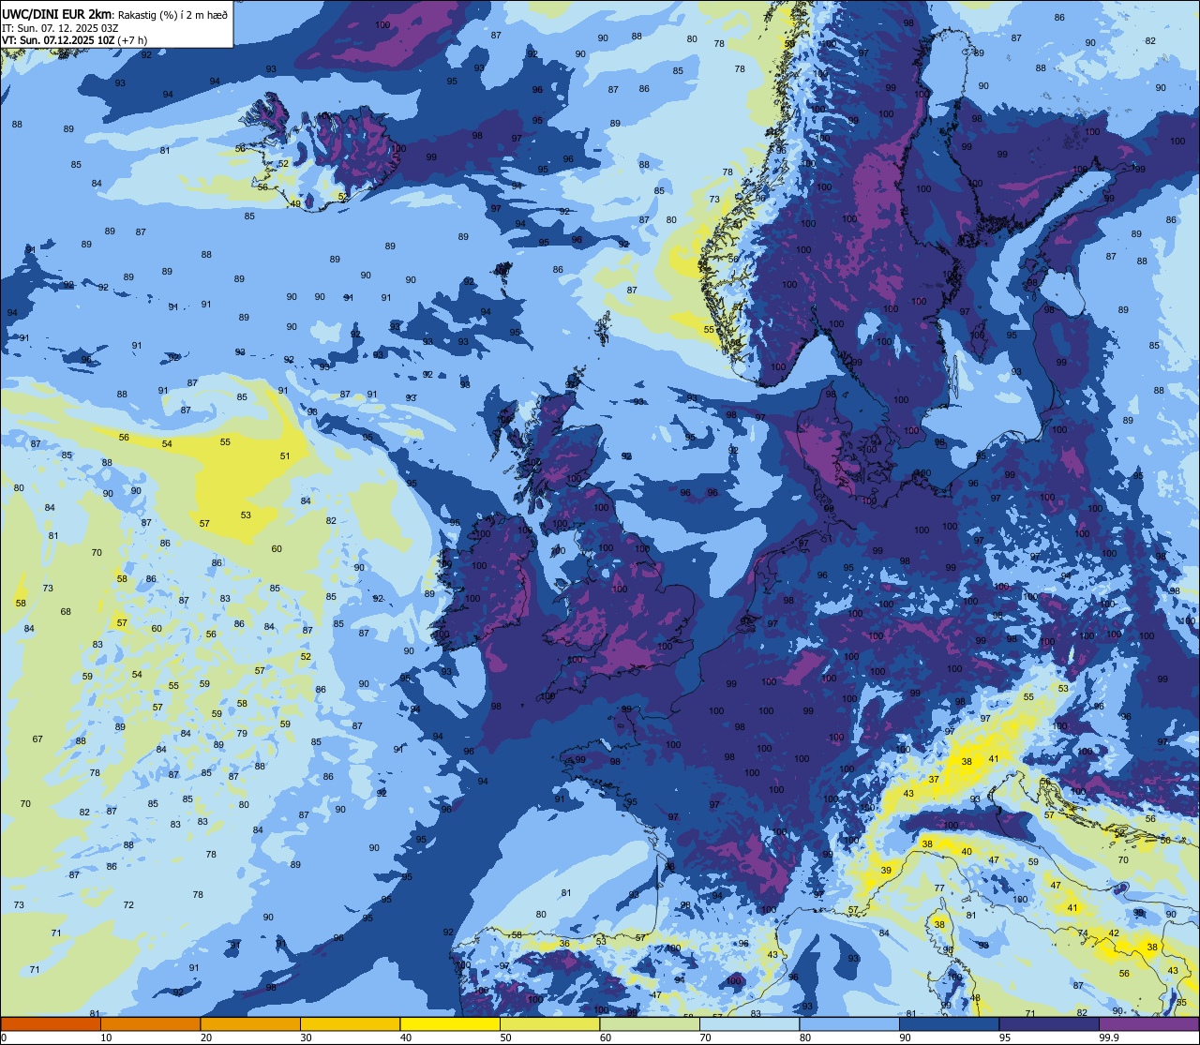This screenshot has height=1045, width=1200.
Task: Click the humidity value '49' on southern Iceland
Action: (x=295, y=204)
